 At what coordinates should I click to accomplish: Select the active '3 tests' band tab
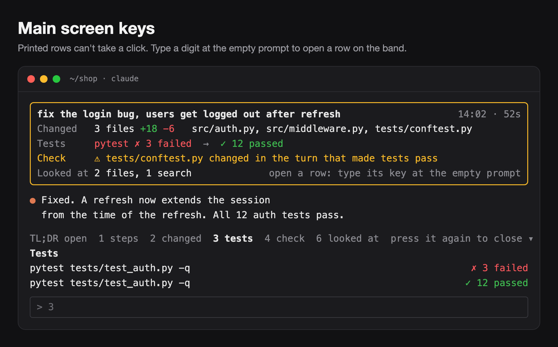233,239
